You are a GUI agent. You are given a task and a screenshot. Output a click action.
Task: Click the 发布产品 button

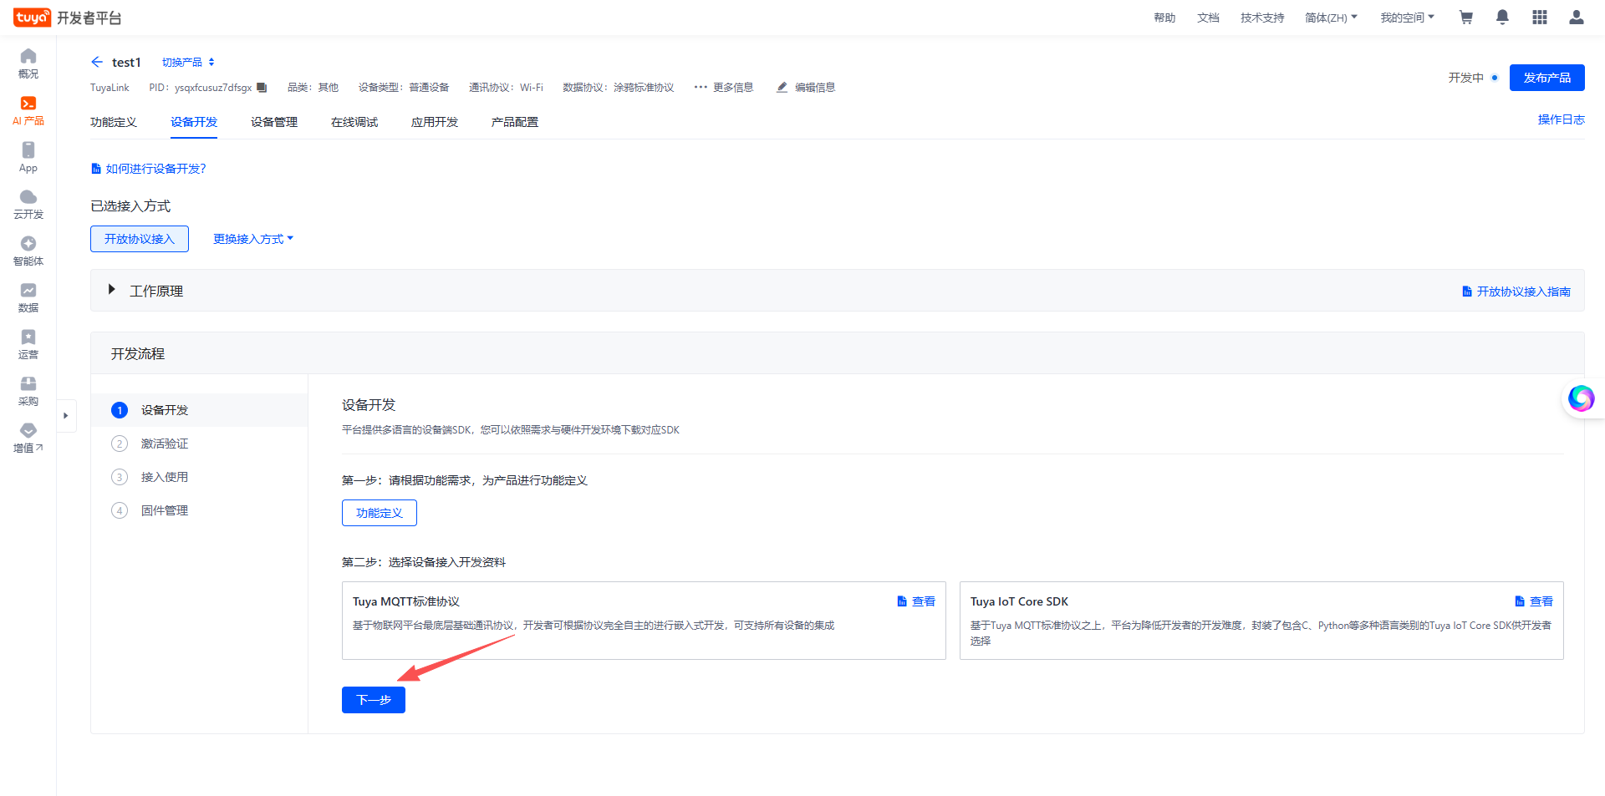tap(1546, 78)
